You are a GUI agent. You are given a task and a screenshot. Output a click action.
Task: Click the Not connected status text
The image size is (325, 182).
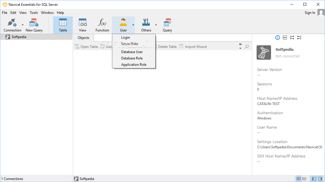pos(287,56)
